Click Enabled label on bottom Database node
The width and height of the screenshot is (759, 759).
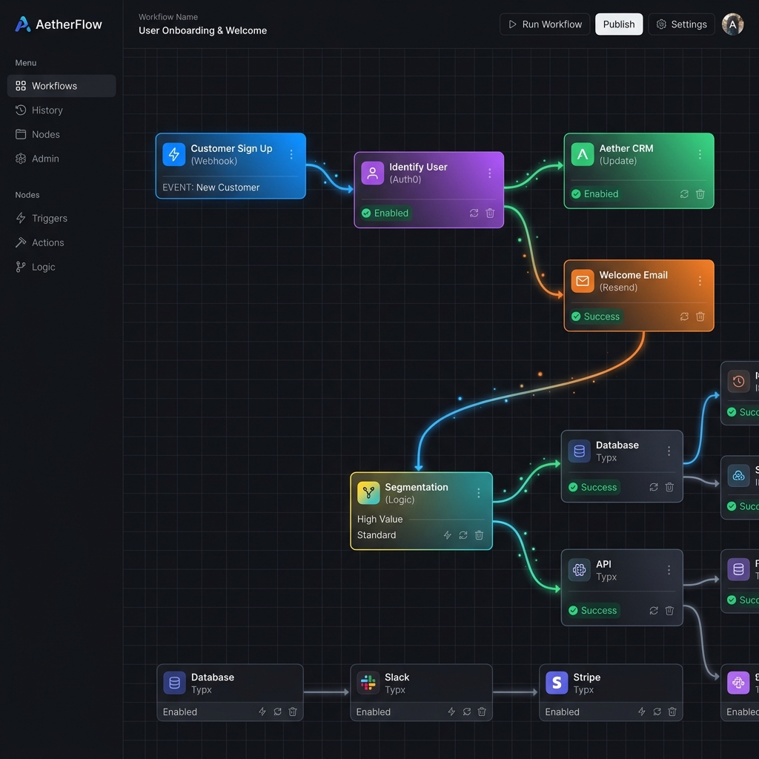click(179, 712)
